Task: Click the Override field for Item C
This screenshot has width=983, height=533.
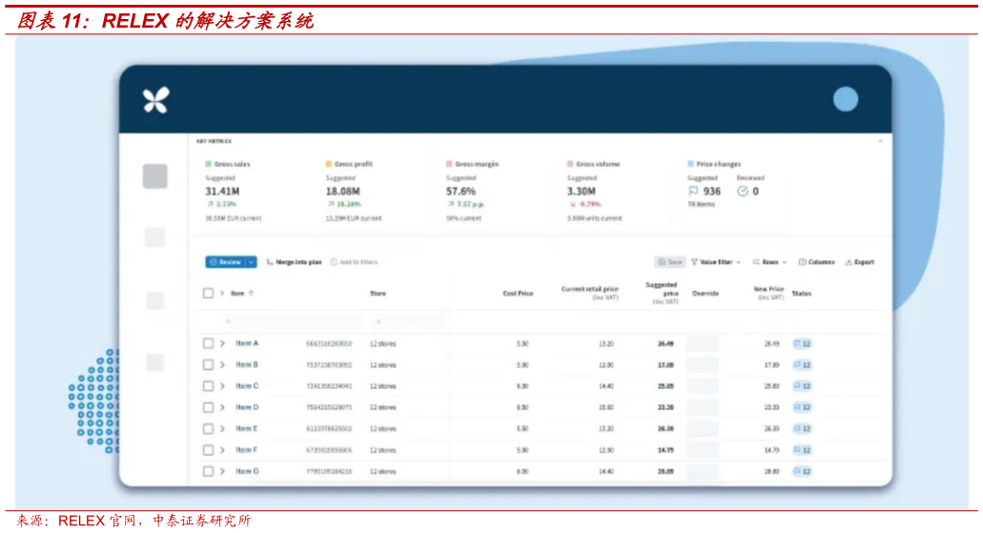Action: [x=703, y=386]
